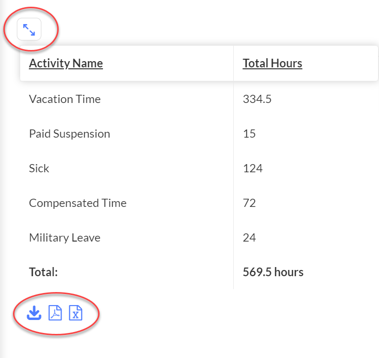The height and width of the screenshot is (358, 379).
Task: Click the 72 hours Compensated Time value
Action: [x=249, y=203]
